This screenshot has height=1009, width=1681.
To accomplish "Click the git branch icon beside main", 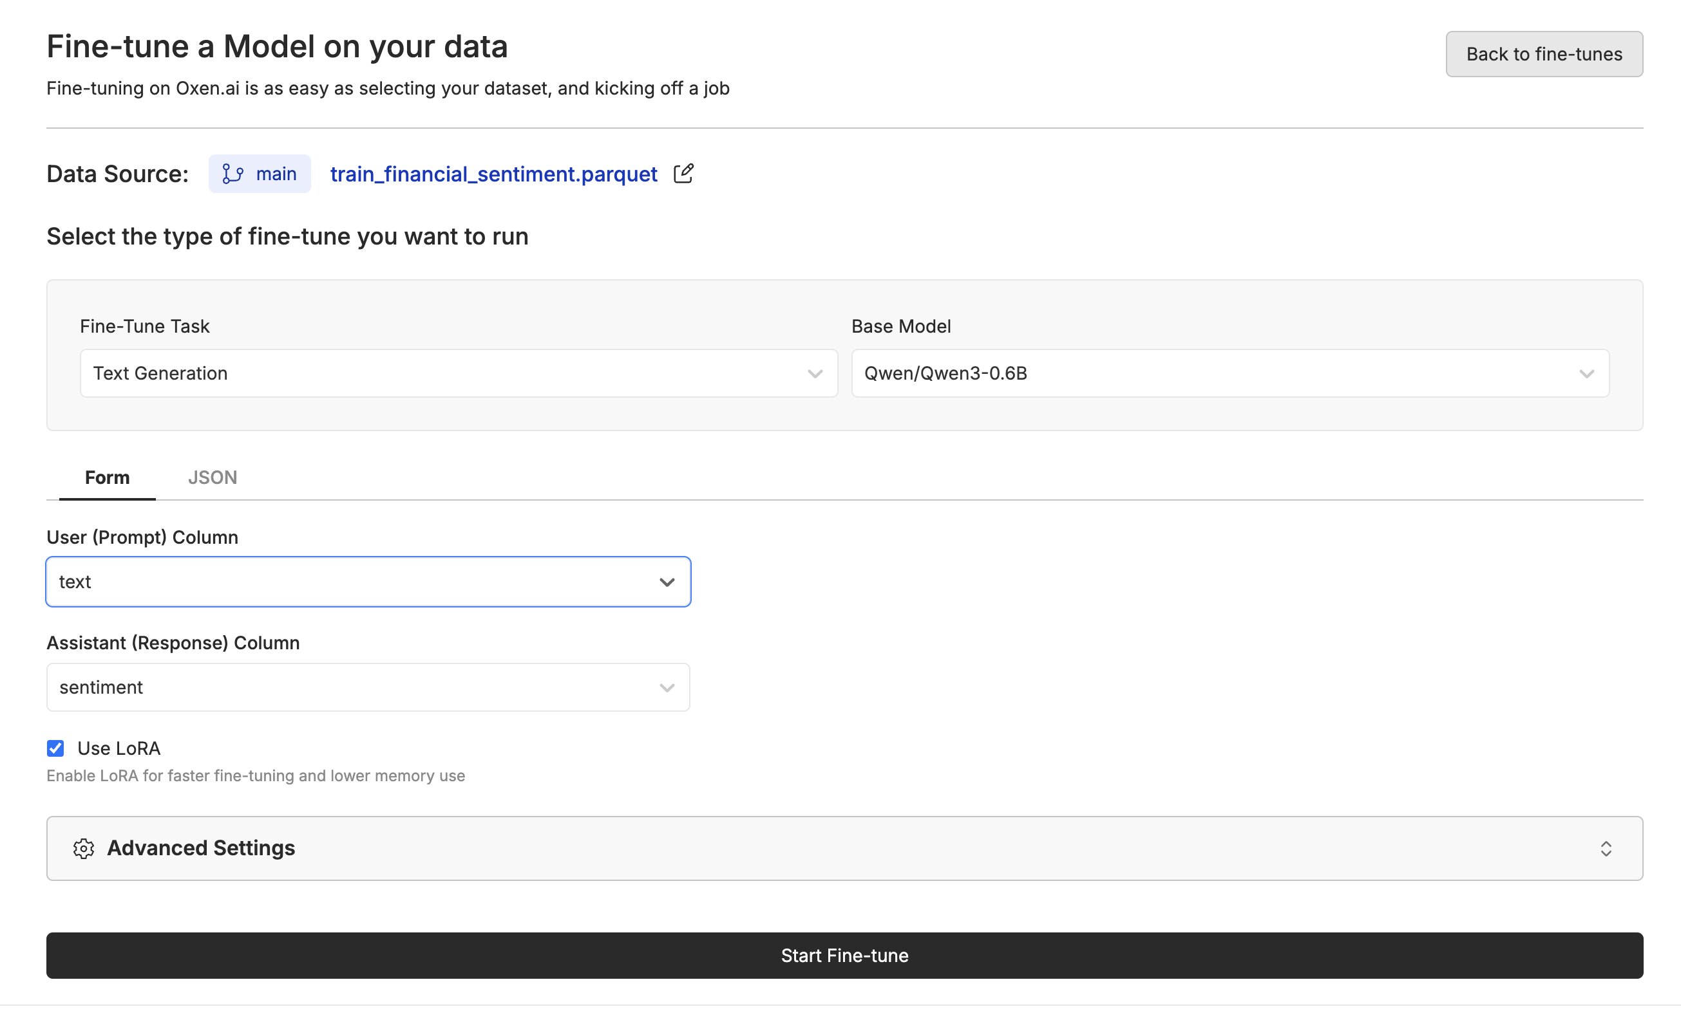I will (233, 174).
